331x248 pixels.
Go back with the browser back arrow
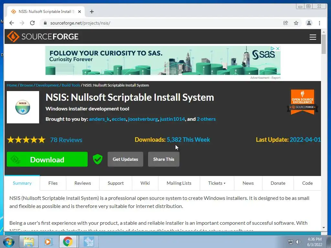point(12,23)
